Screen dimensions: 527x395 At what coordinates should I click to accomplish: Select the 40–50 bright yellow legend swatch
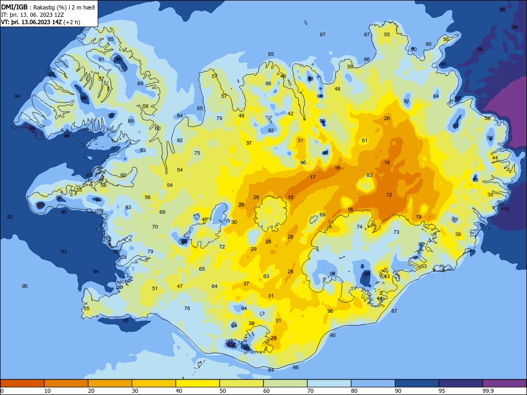click(198, 383)
